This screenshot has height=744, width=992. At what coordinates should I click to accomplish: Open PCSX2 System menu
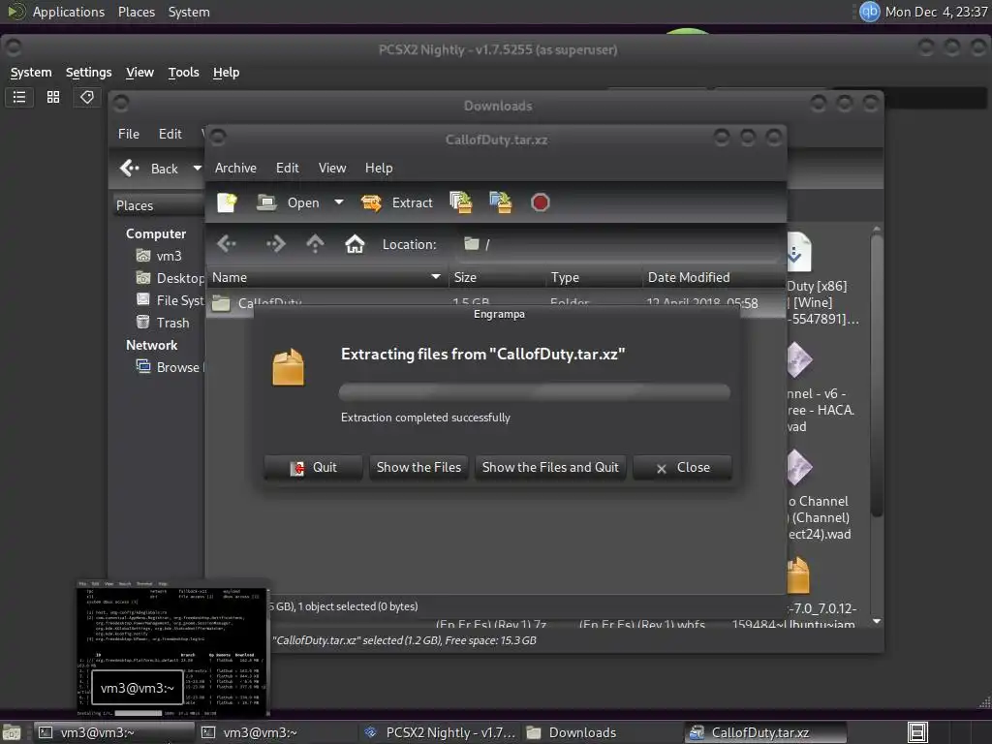point(31,72)
